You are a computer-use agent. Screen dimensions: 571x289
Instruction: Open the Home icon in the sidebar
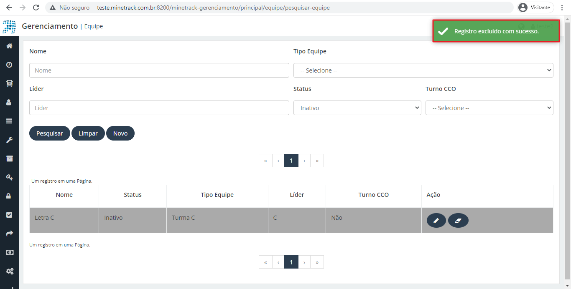coord(9,46)
